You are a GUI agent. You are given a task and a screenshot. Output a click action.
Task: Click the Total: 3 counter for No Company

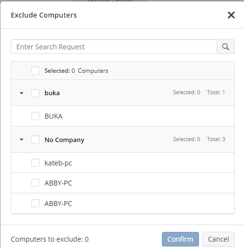coord(216,139)
